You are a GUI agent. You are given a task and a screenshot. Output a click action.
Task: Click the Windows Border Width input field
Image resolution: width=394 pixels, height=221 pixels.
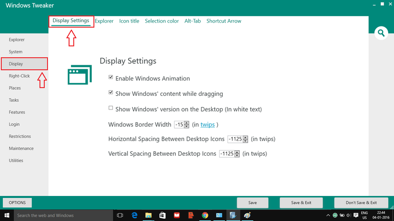(179, 125)
